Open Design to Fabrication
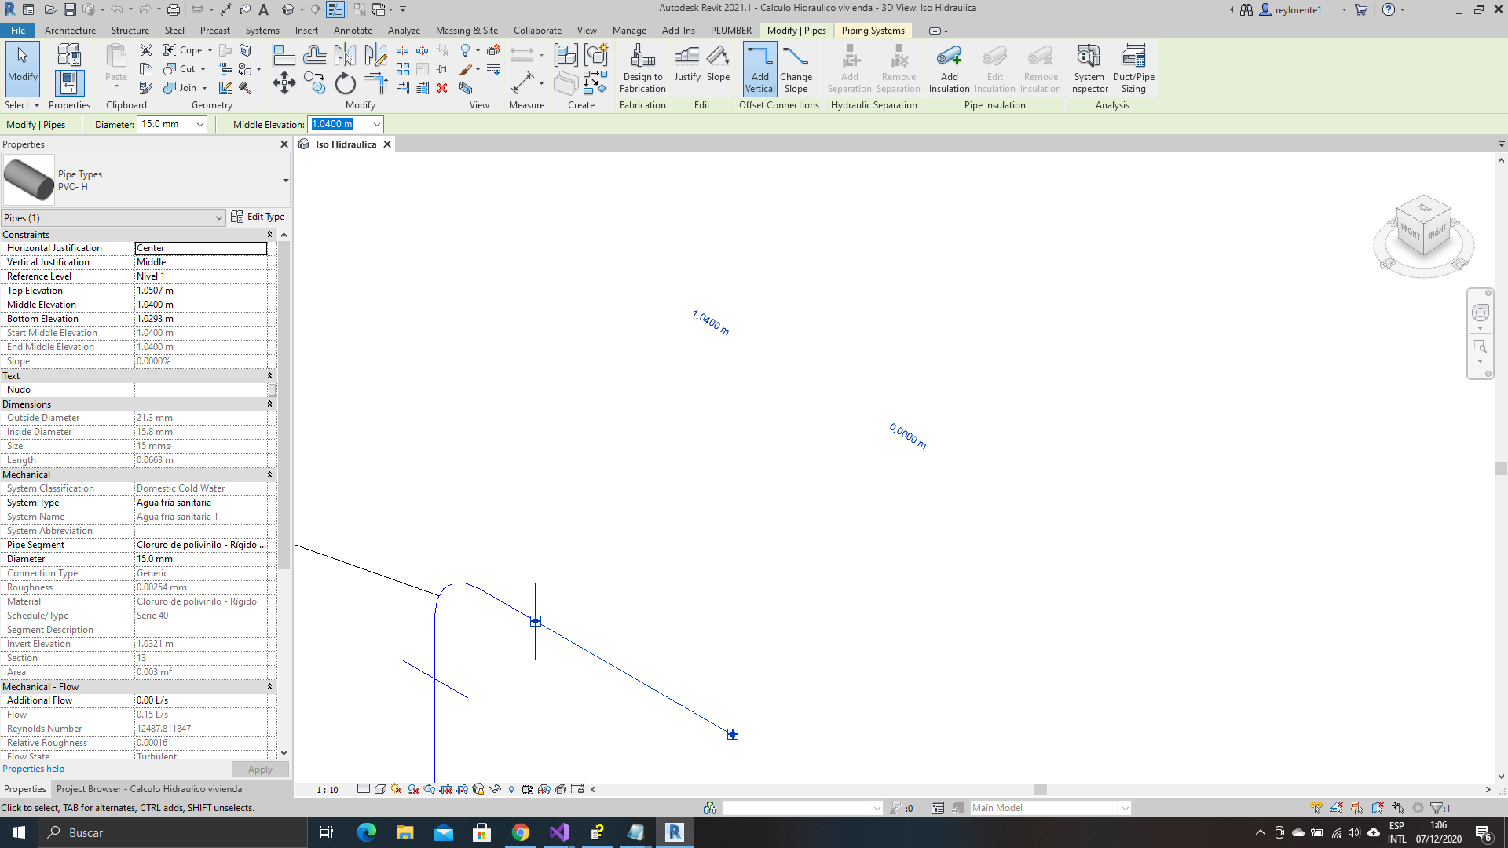Screen dimensions: 1508x848 642,69
